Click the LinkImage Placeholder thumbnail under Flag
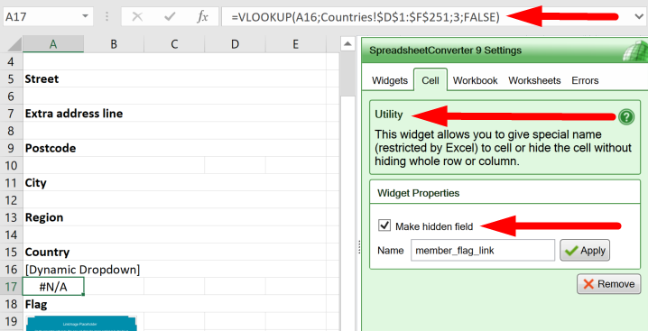Viewport: 648px width, 331px height. [x=81, y=323]
